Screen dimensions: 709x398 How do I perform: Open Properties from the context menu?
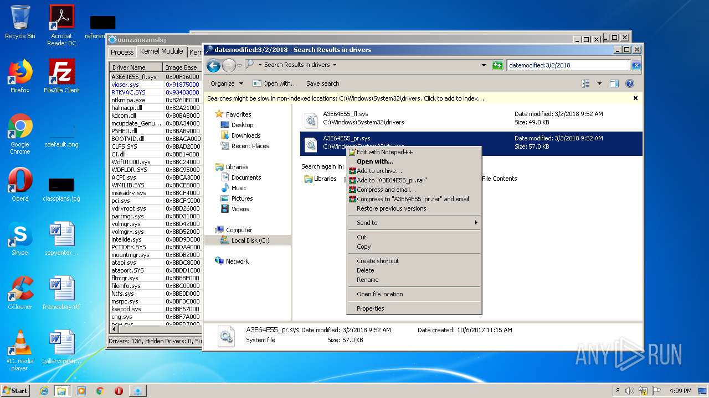(414, 308)
